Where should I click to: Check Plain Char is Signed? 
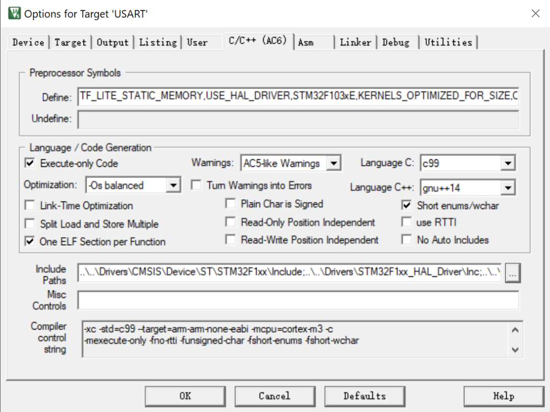pyautogui.click(x=231, y=203)
